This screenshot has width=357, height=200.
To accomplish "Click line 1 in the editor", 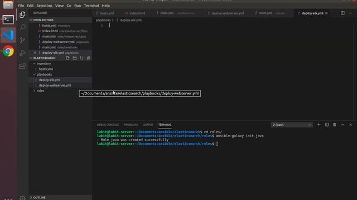I will pyautogui.click(x=223, y=26).
